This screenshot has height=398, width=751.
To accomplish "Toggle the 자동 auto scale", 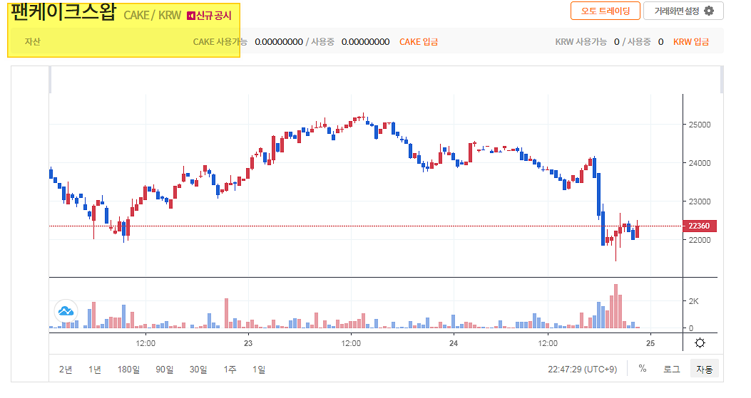I will [705, 369].
